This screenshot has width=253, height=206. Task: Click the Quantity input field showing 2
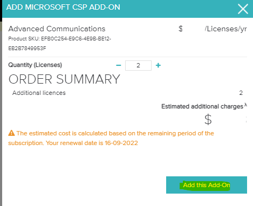[138, 65]
